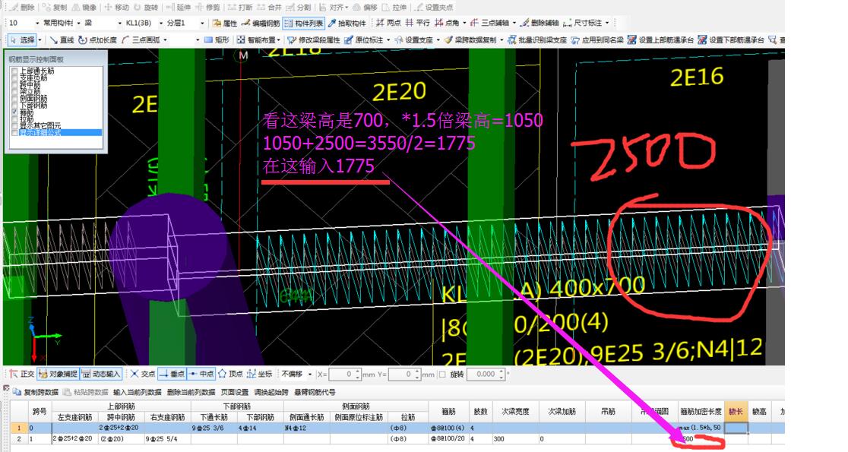Select the 分割 (split) tool
This screenshot has height=452, width=848.
tap(299, 8)
